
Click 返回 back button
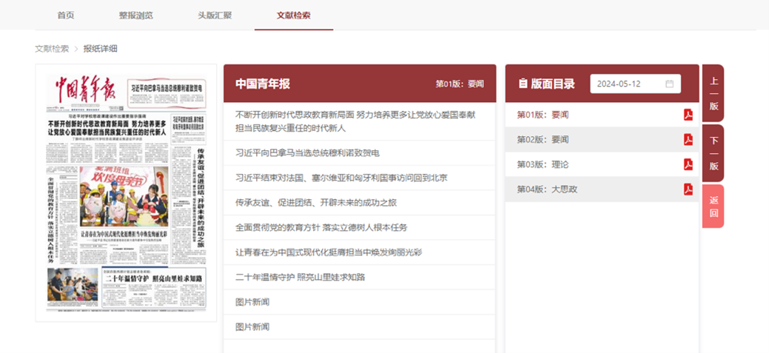713,206
